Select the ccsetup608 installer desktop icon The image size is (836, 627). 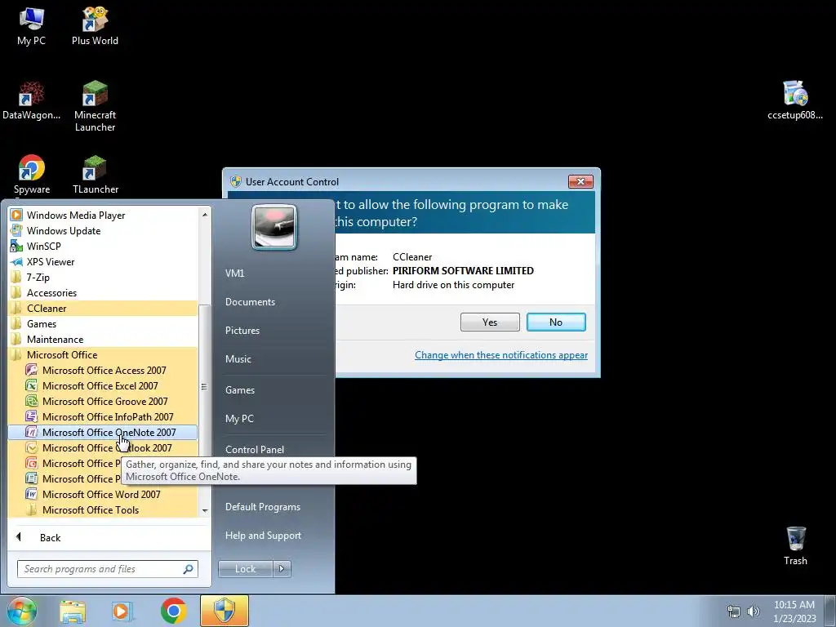coord(795,100)
